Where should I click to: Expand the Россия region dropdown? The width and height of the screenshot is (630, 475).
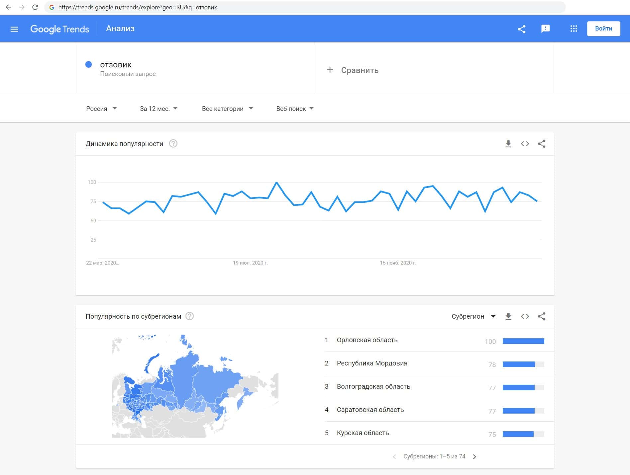point(101,109)
